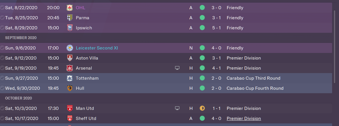This screenshot has width=339, height=126.
Task: Click the Tottenham club badge
Action: tap(70, 78)
